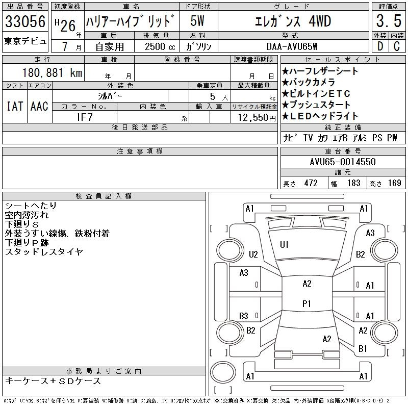
Task: Click the fuel type ガソリン
Action: coord(198,47)
